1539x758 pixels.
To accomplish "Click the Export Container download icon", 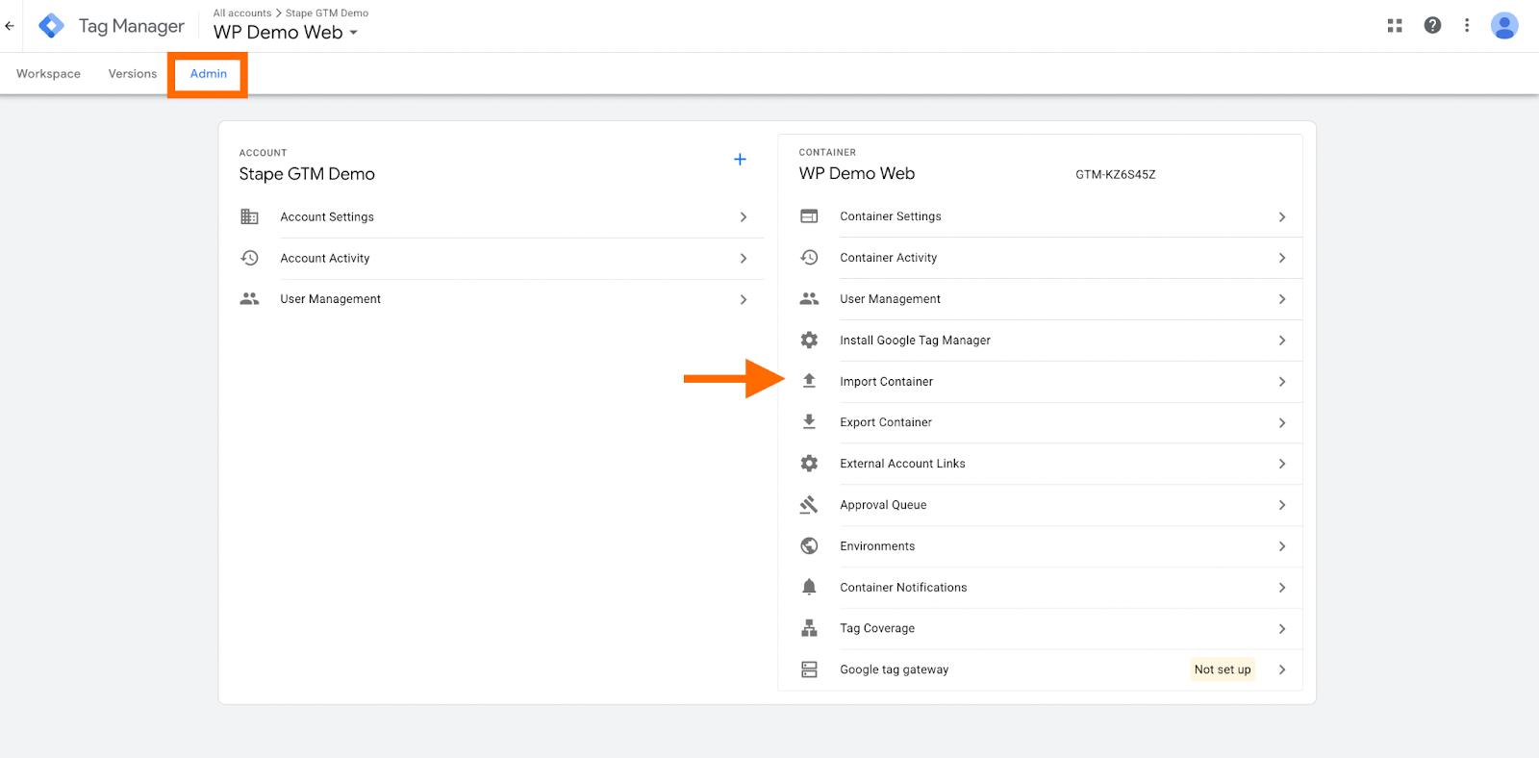I will tap(809, 422).
